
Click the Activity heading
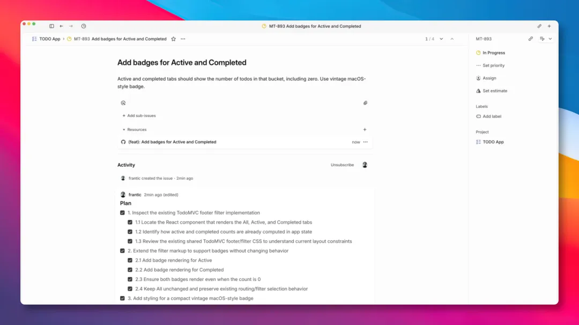point(127,165)
